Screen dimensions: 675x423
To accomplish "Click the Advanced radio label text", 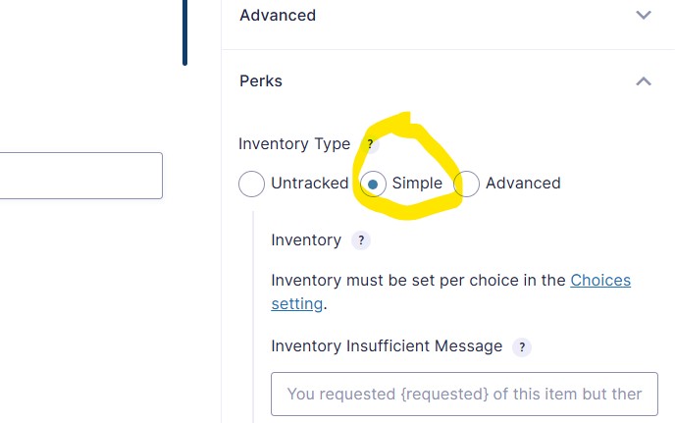I will [523, 184].
